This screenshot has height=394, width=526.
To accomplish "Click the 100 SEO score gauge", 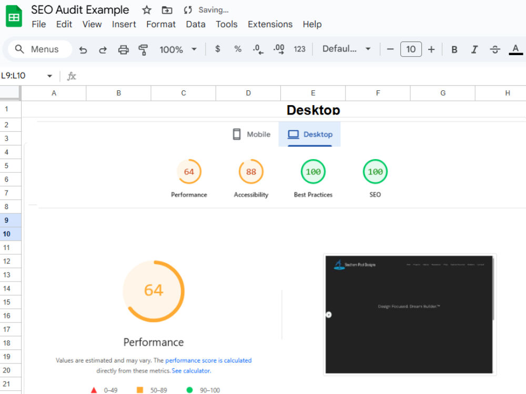I will [375, 172].
